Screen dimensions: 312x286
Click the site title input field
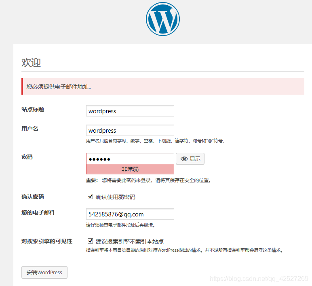[130, 111]
